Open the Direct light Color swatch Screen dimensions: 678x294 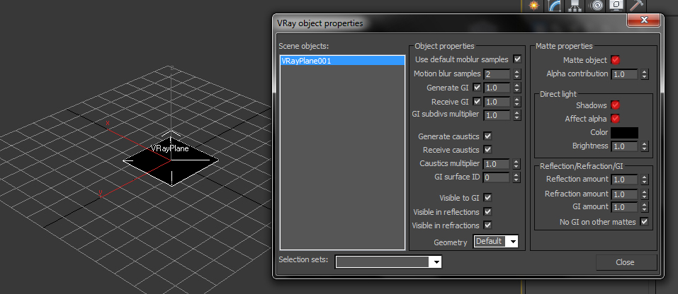(624, 132)
